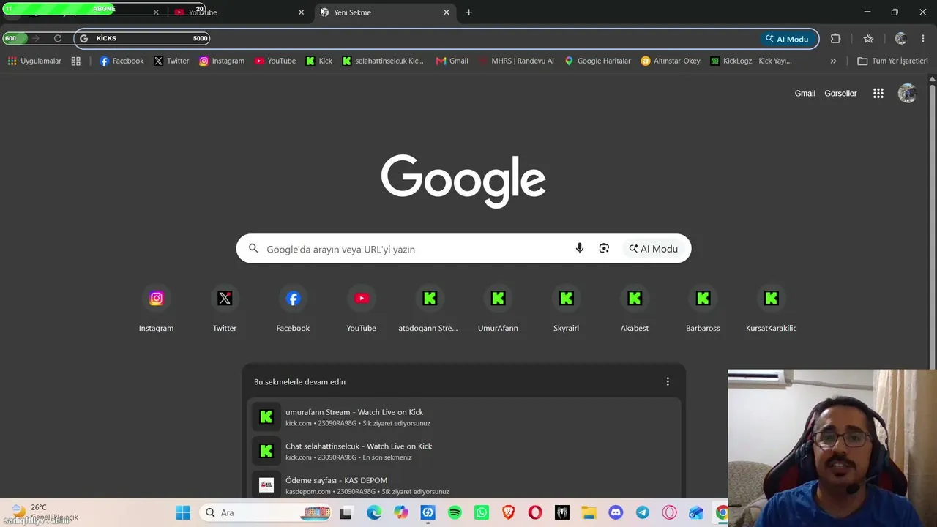
Task: Bookmark this tab with the star icon
Action: (868, 39)
